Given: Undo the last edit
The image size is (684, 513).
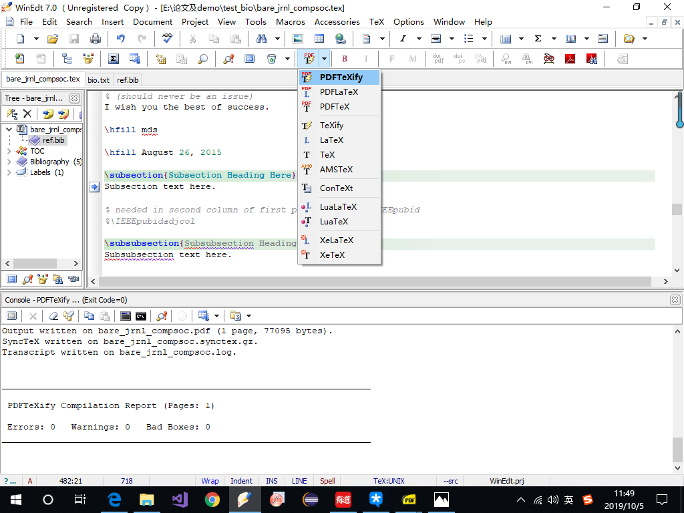Looking at the screenshot, I should click(x=120, y=39).
